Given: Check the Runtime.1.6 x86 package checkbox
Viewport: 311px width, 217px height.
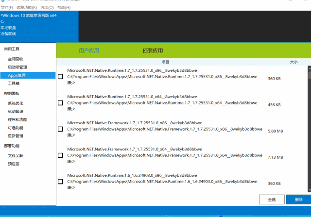Looking at the screenshot, I should click(60, 182).
